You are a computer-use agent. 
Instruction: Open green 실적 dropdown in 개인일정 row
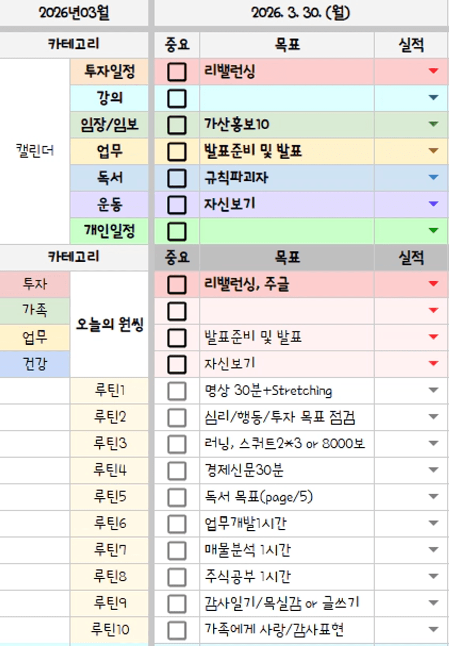[x=433, y=230]
